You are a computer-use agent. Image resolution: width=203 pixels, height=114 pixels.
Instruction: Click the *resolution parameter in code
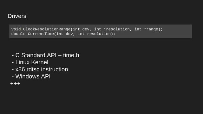click(x=117, y=29)
